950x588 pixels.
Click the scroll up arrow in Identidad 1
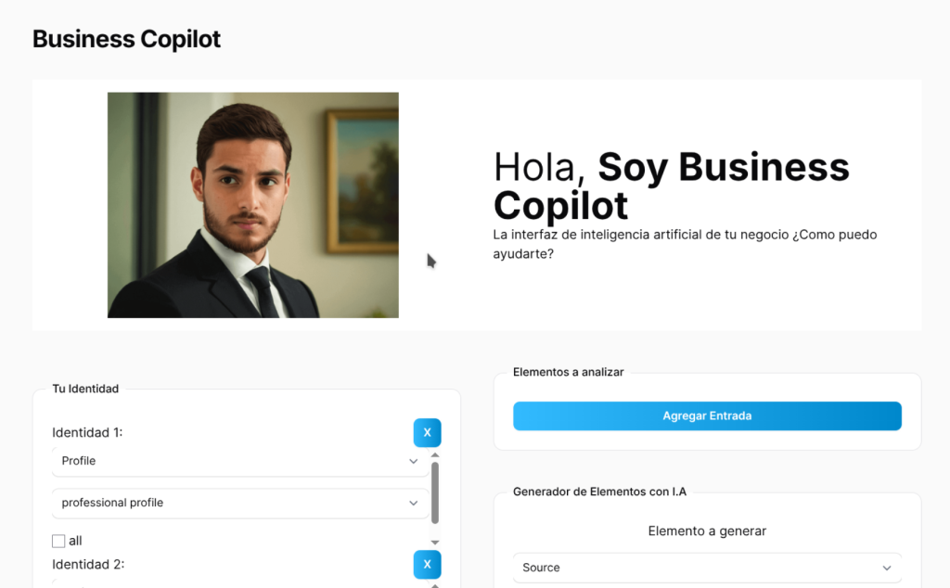pyautogui.click(x=435, y=455)
